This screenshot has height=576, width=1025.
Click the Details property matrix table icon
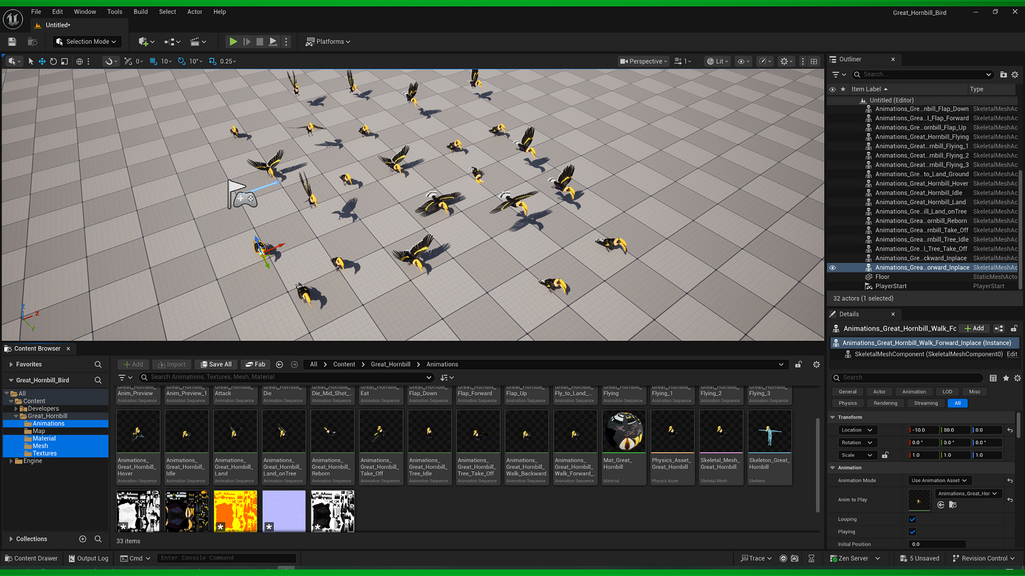(x=993, y=378)
